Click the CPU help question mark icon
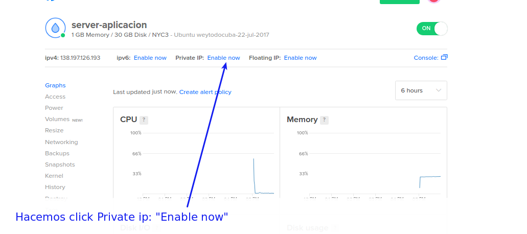The width and height of the screenshot is (527, 234). 144,120
